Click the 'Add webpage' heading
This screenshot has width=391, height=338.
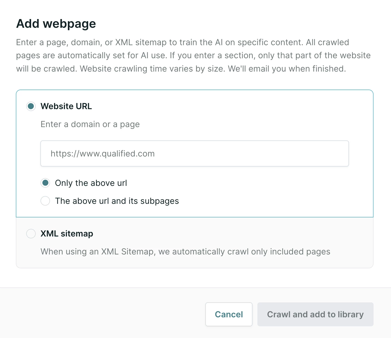[x=56, y=24]
